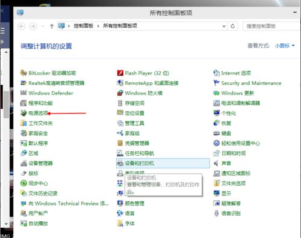
Task: Click the 所有控制面板项 breadcrumb
Action: 120,26
